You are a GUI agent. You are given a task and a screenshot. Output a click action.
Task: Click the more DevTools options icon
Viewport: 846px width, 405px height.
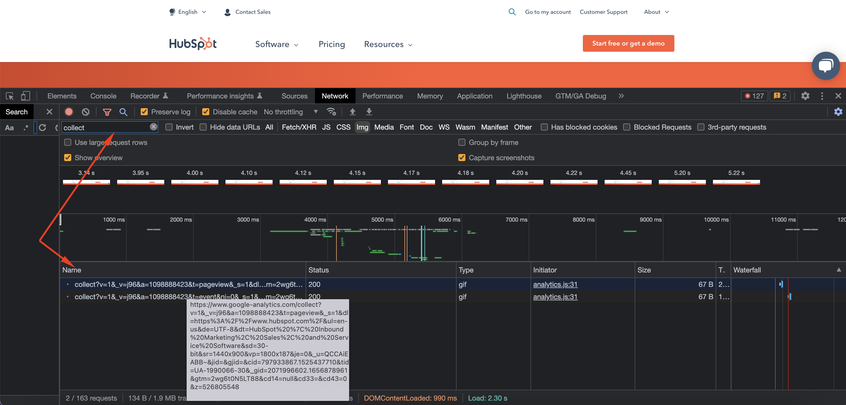[x=822, y=96]
